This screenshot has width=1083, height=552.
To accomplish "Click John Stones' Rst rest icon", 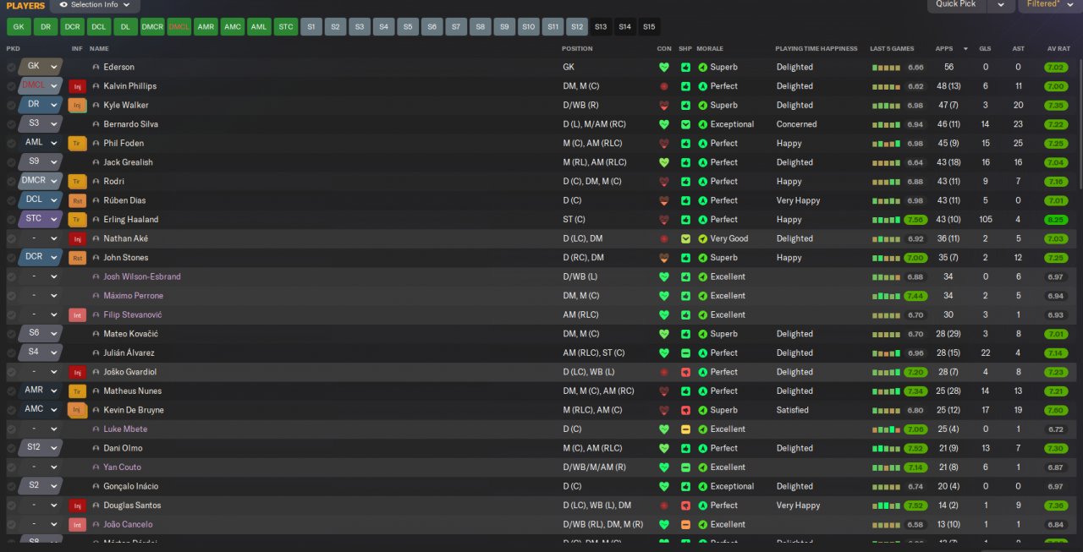I will [78, 258].
